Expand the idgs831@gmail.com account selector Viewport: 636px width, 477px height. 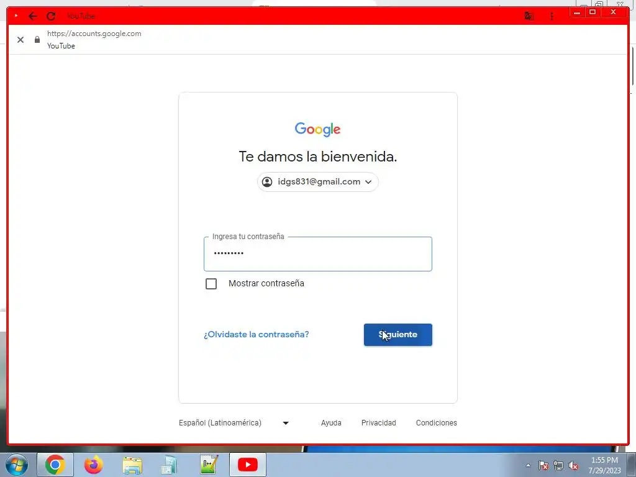point(317,182)
